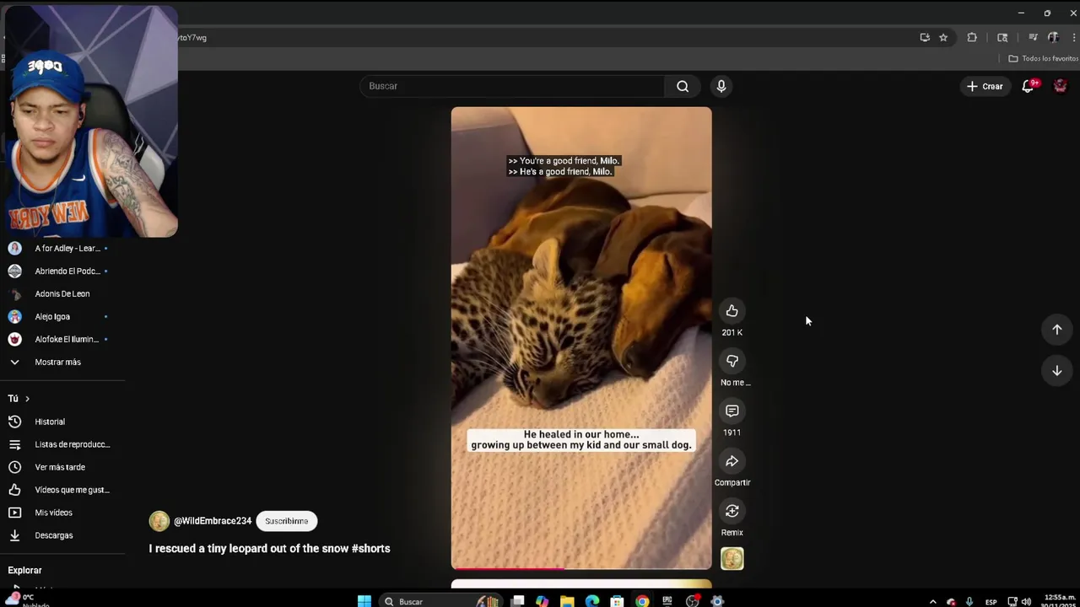This screenshot has height=607, width=1080.
Task: Open comments showing 1911
Action: click(x=732, y=411)
